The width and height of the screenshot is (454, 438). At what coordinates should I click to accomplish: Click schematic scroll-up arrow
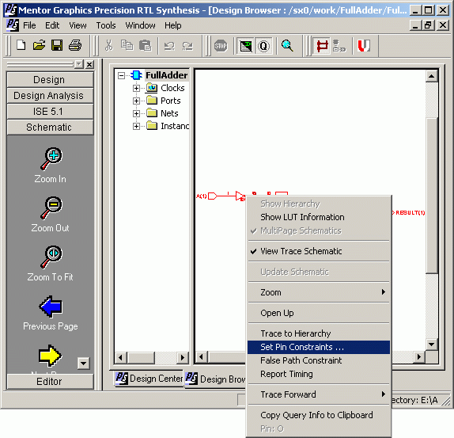(431, 76)
